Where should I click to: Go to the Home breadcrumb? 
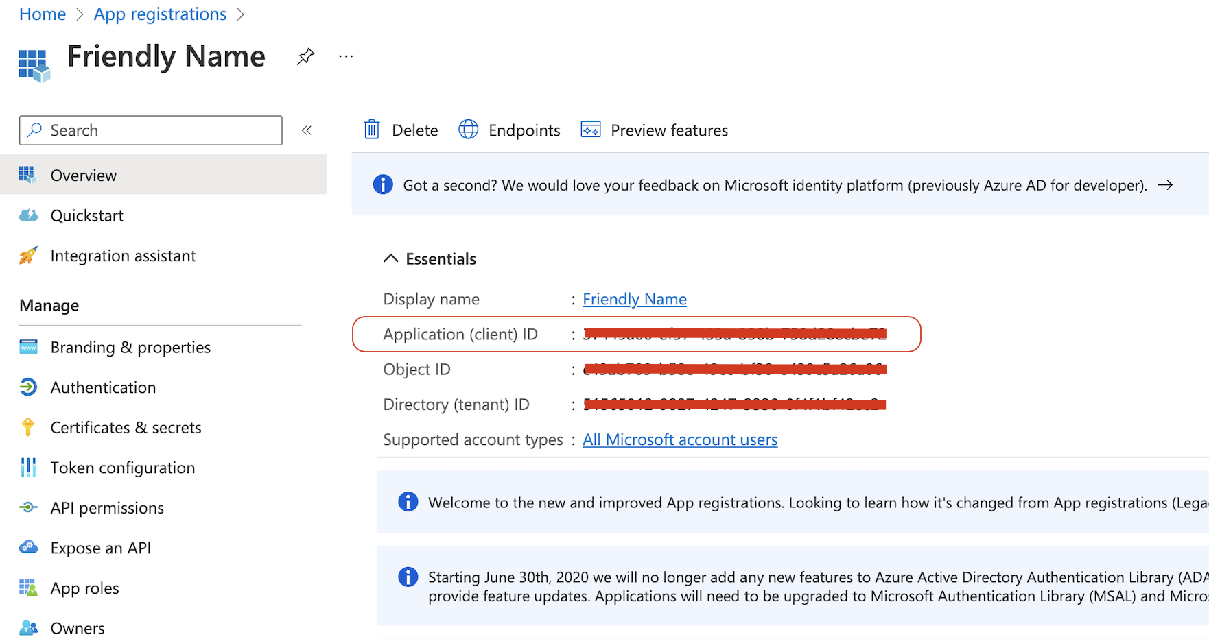click(43, 14)
